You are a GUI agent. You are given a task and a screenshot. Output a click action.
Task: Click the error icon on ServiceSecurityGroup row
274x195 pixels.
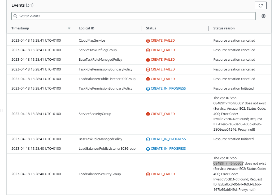pos(148,114)
